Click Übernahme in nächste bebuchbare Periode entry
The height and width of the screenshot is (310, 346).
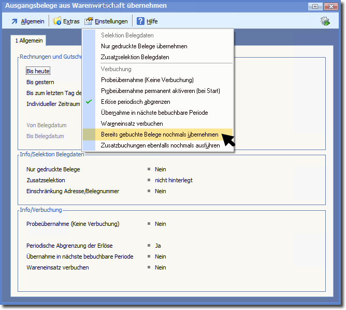[154, 113]
